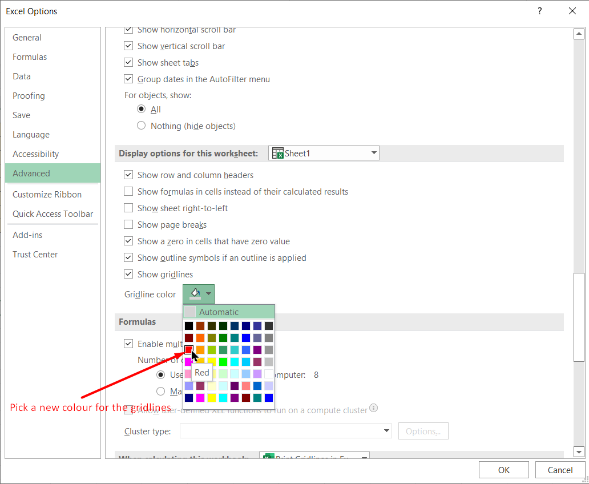
Task: Select the Red color swatch for gridlines
Action: [189, 349]
